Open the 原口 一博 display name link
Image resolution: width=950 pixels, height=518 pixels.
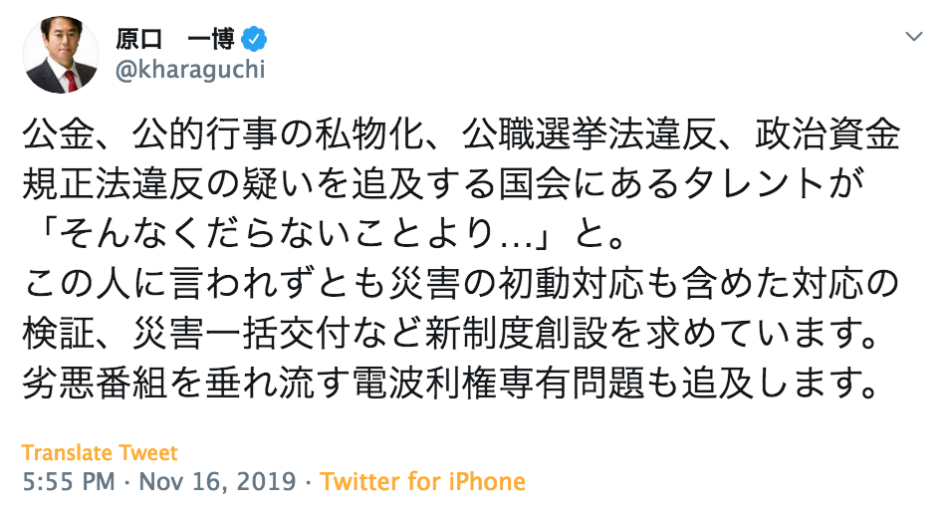click(175, 39)
